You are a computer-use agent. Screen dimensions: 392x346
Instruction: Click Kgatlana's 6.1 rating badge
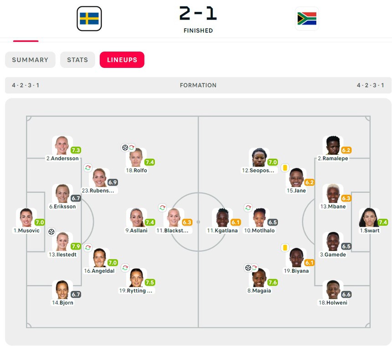236,222
